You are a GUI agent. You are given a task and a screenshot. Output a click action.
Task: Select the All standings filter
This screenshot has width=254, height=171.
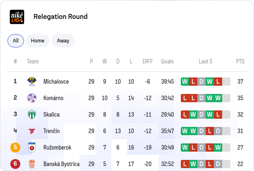(16, 41)
